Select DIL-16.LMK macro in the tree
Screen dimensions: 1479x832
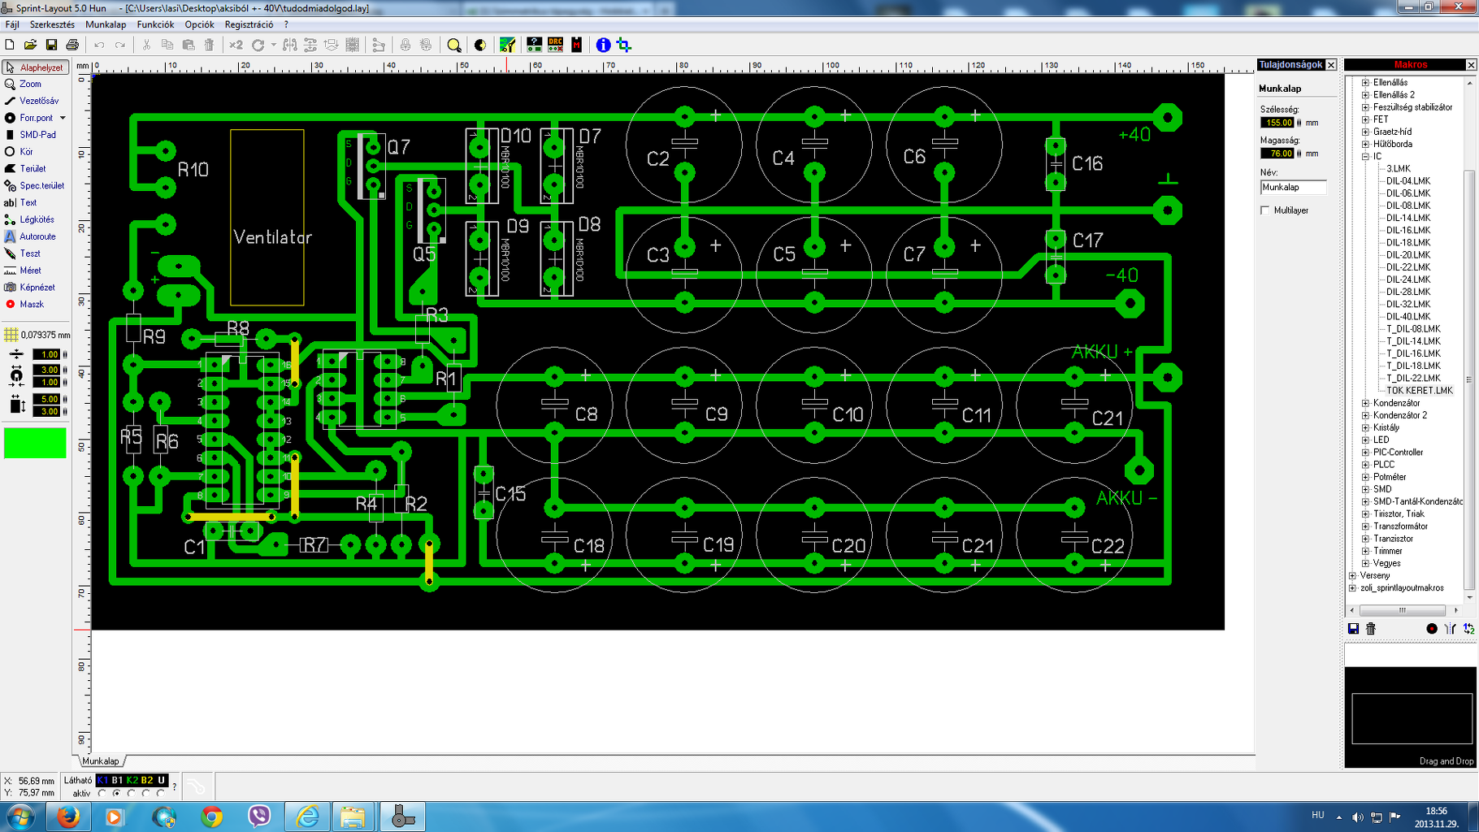1408,230
